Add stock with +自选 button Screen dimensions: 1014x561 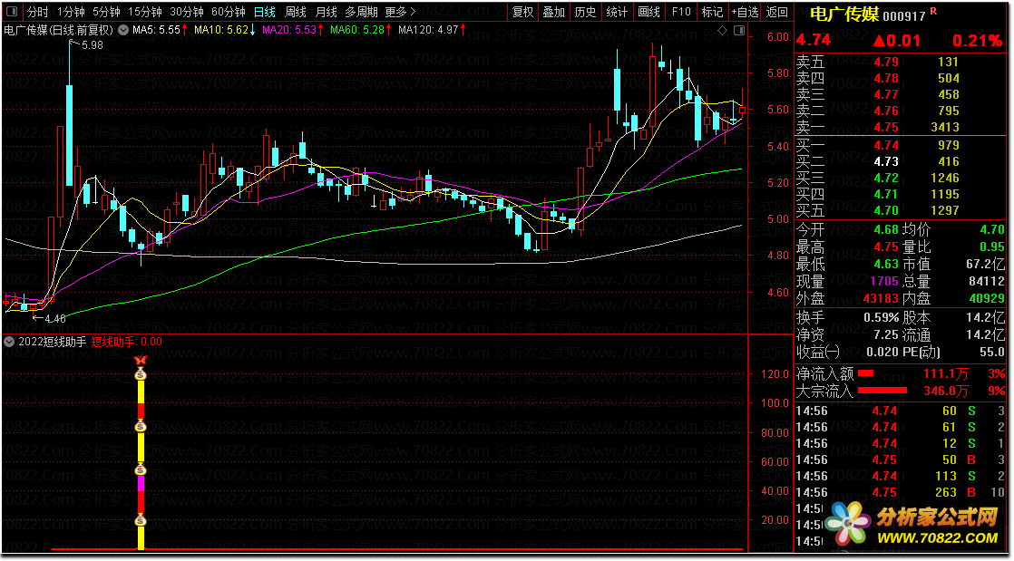745,12
